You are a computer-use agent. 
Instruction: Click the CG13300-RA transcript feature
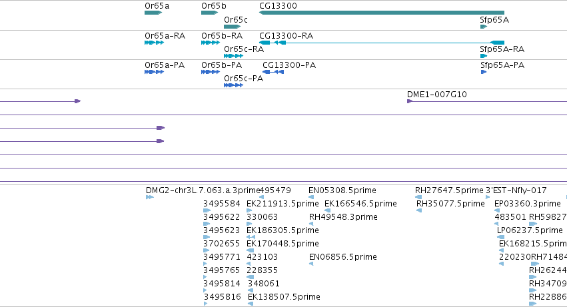pos(382,43)
